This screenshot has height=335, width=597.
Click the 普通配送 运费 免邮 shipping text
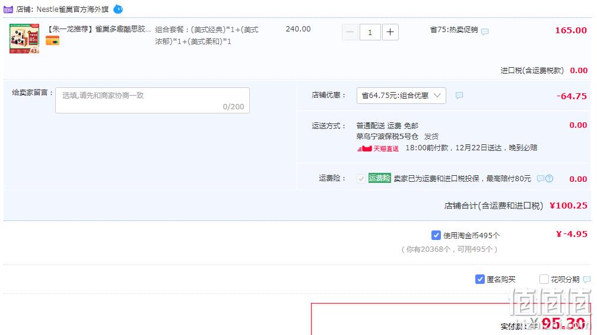[x=387, y=126]
